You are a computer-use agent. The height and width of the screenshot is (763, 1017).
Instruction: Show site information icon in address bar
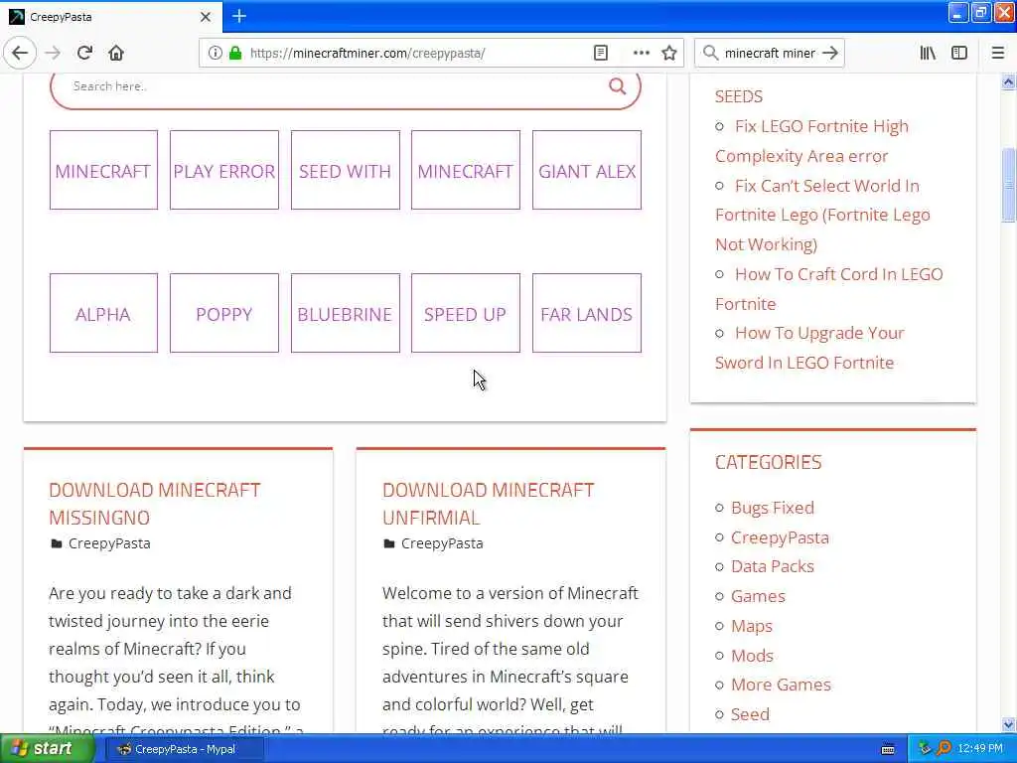pos(215,53)
